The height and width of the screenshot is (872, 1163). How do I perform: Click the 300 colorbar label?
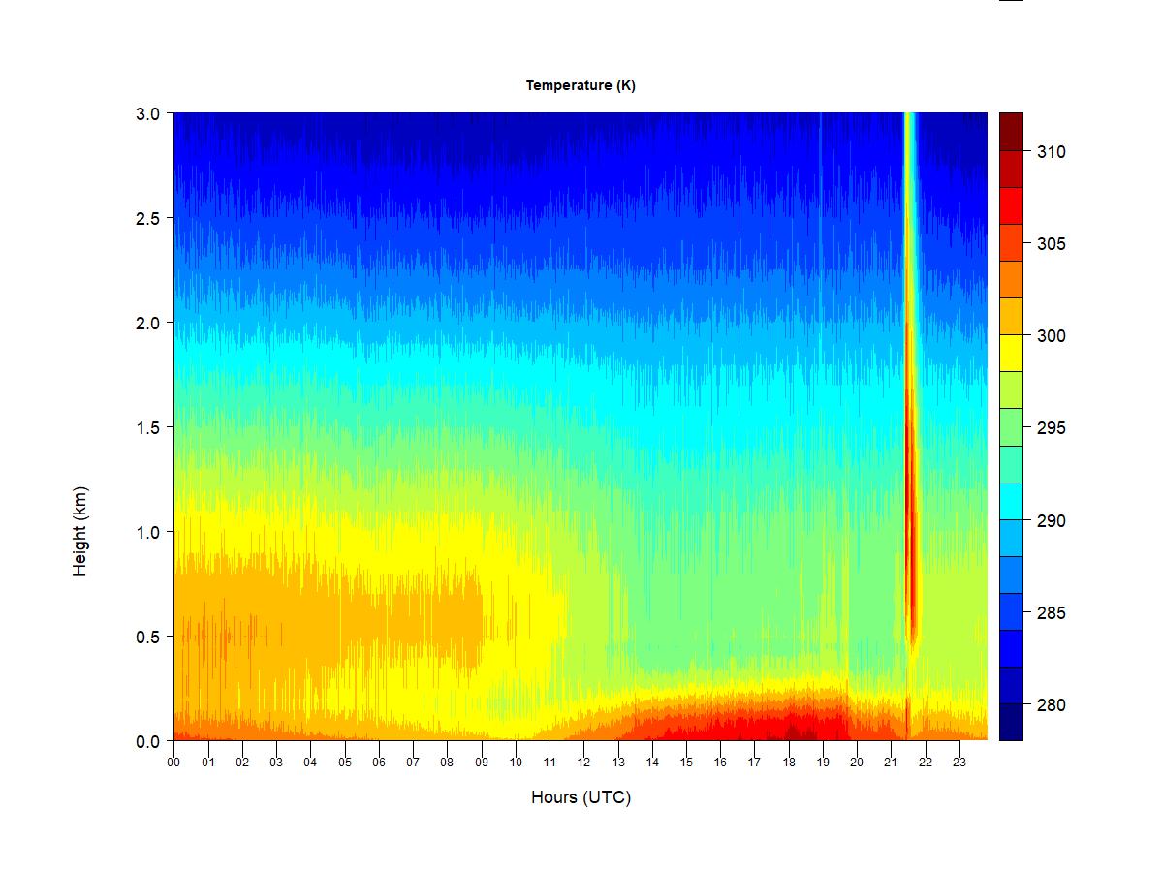1052,336
